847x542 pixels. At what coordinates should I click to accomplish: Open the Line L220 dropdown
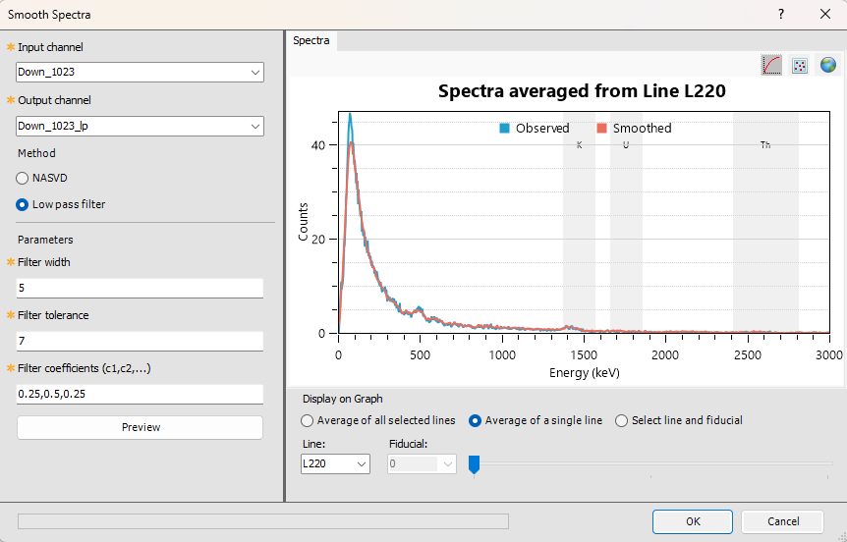tap(335, 463)
